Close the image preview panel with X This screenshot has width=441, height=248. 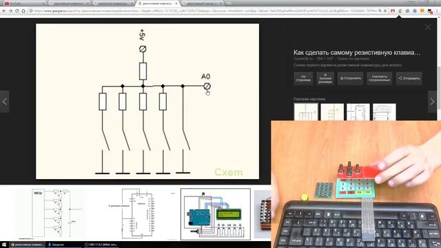point(428,27)
